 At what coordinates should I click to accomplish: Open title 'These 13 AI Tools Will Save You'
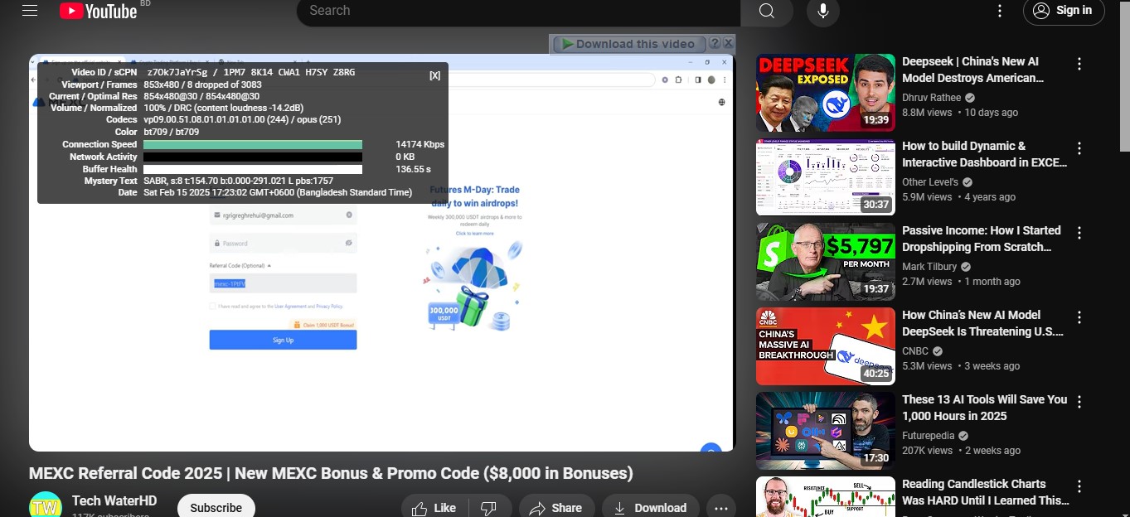[985, 408]
